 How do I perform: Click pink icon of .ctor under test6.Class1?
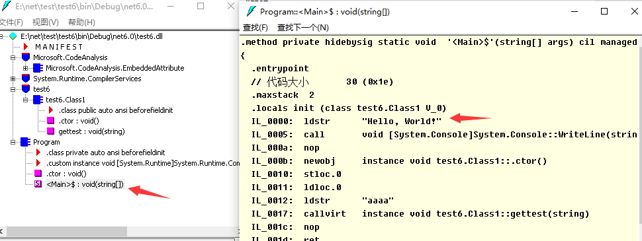click(50, 120)
